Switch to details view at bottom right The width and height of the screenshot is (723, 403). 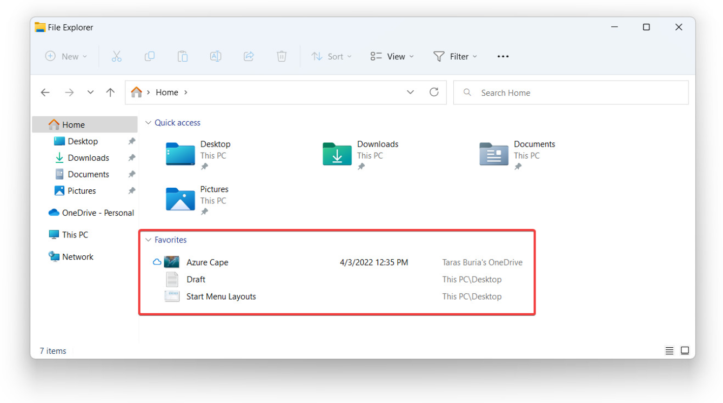click(x=669, y=351)
